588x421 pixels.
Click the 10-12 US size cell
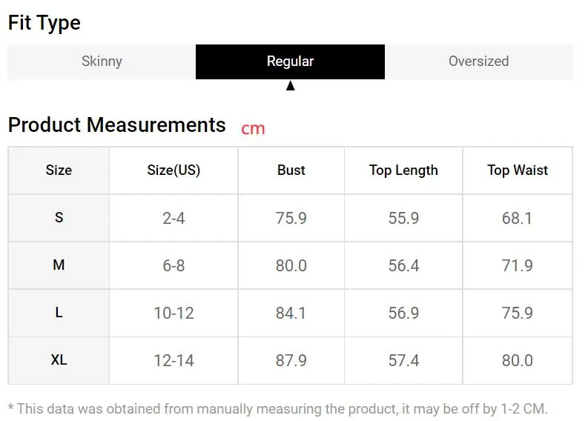[x=174, y=313]
